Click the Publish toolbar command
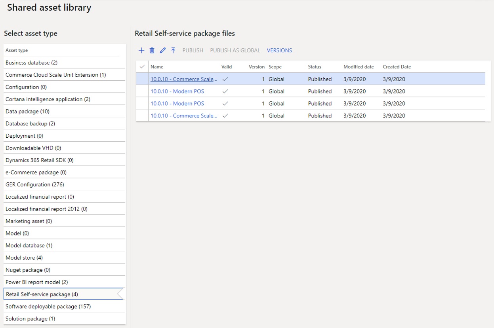Image resolution: width=494 pixels, height=328 pixels. coord(193,50)
